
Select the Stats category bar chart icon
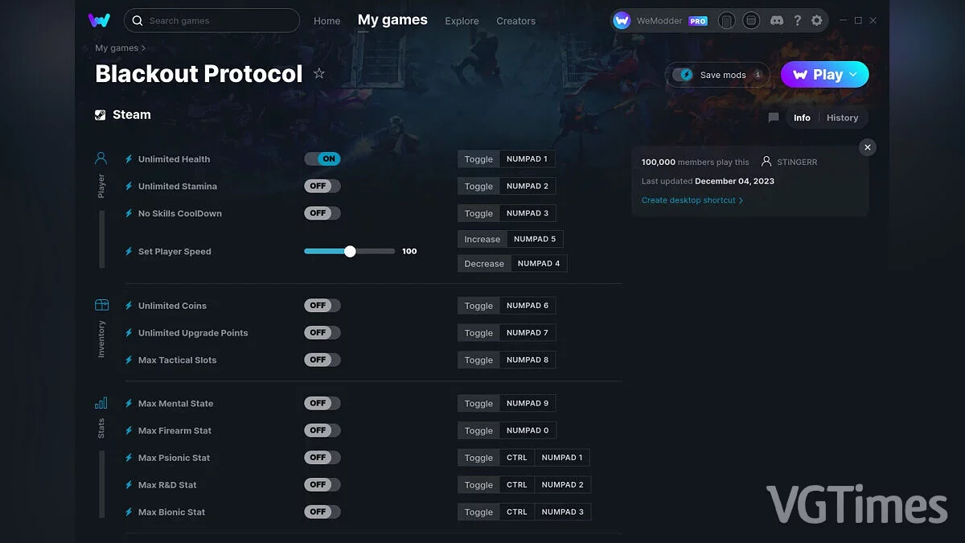(101, 403)
